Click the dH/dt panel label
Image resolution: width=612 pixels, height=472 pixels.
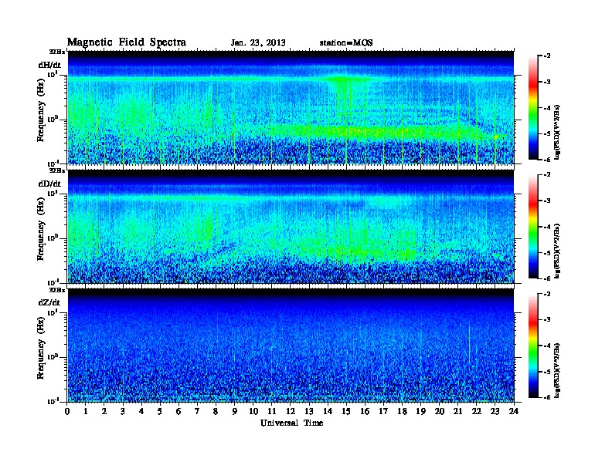[x=49, y=65]
